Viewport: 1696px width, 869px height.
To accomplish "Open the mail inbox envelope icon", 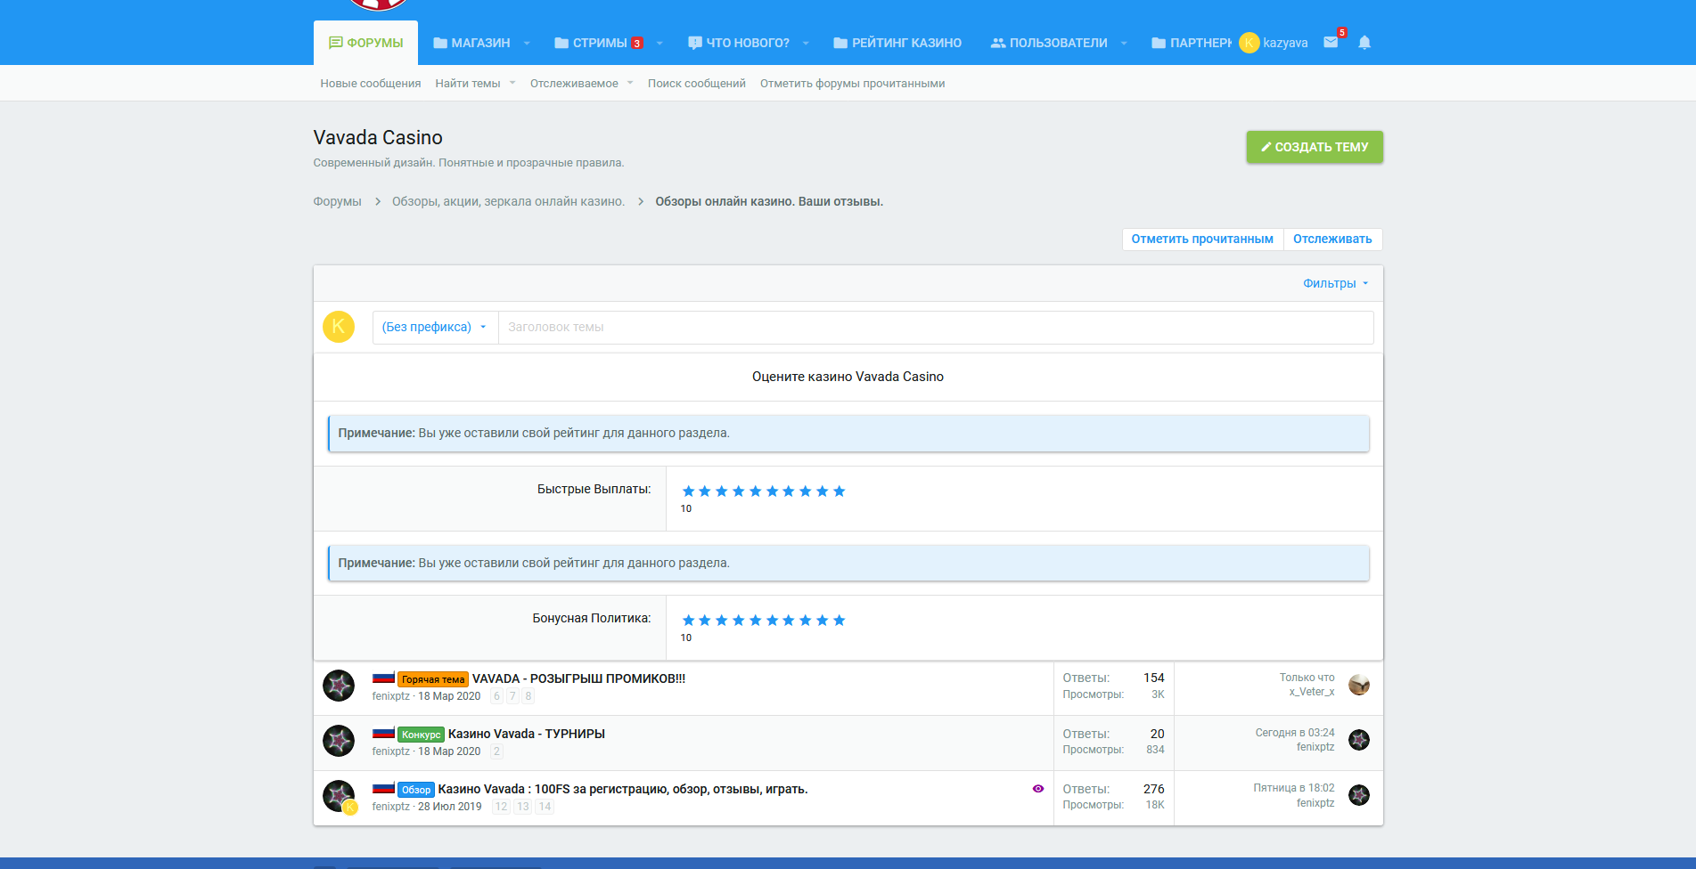I will [1331, 43].
